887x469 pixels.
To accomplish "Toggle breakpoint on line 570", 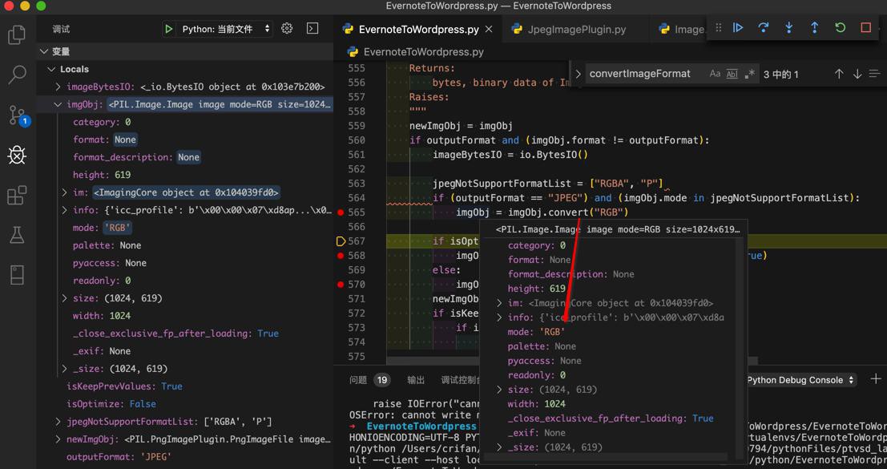I will [341, 284].
